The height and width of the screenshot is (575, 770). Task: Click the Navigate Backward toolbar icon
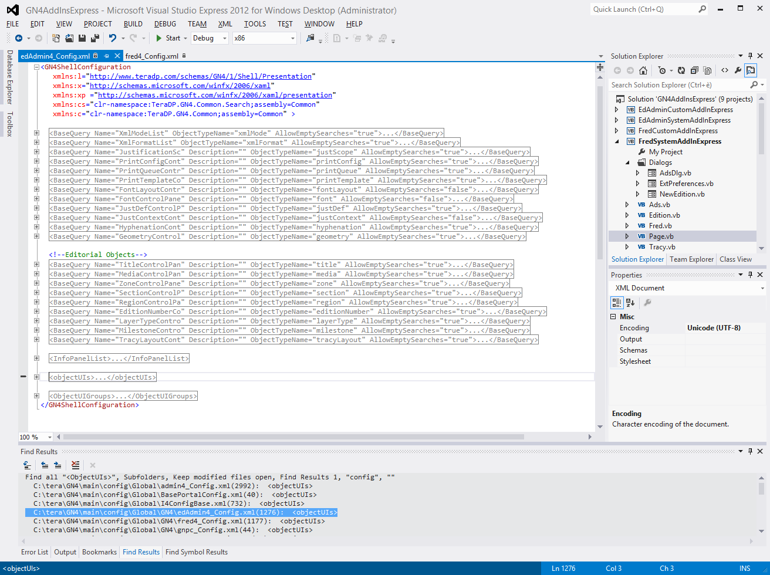(19, 38)
